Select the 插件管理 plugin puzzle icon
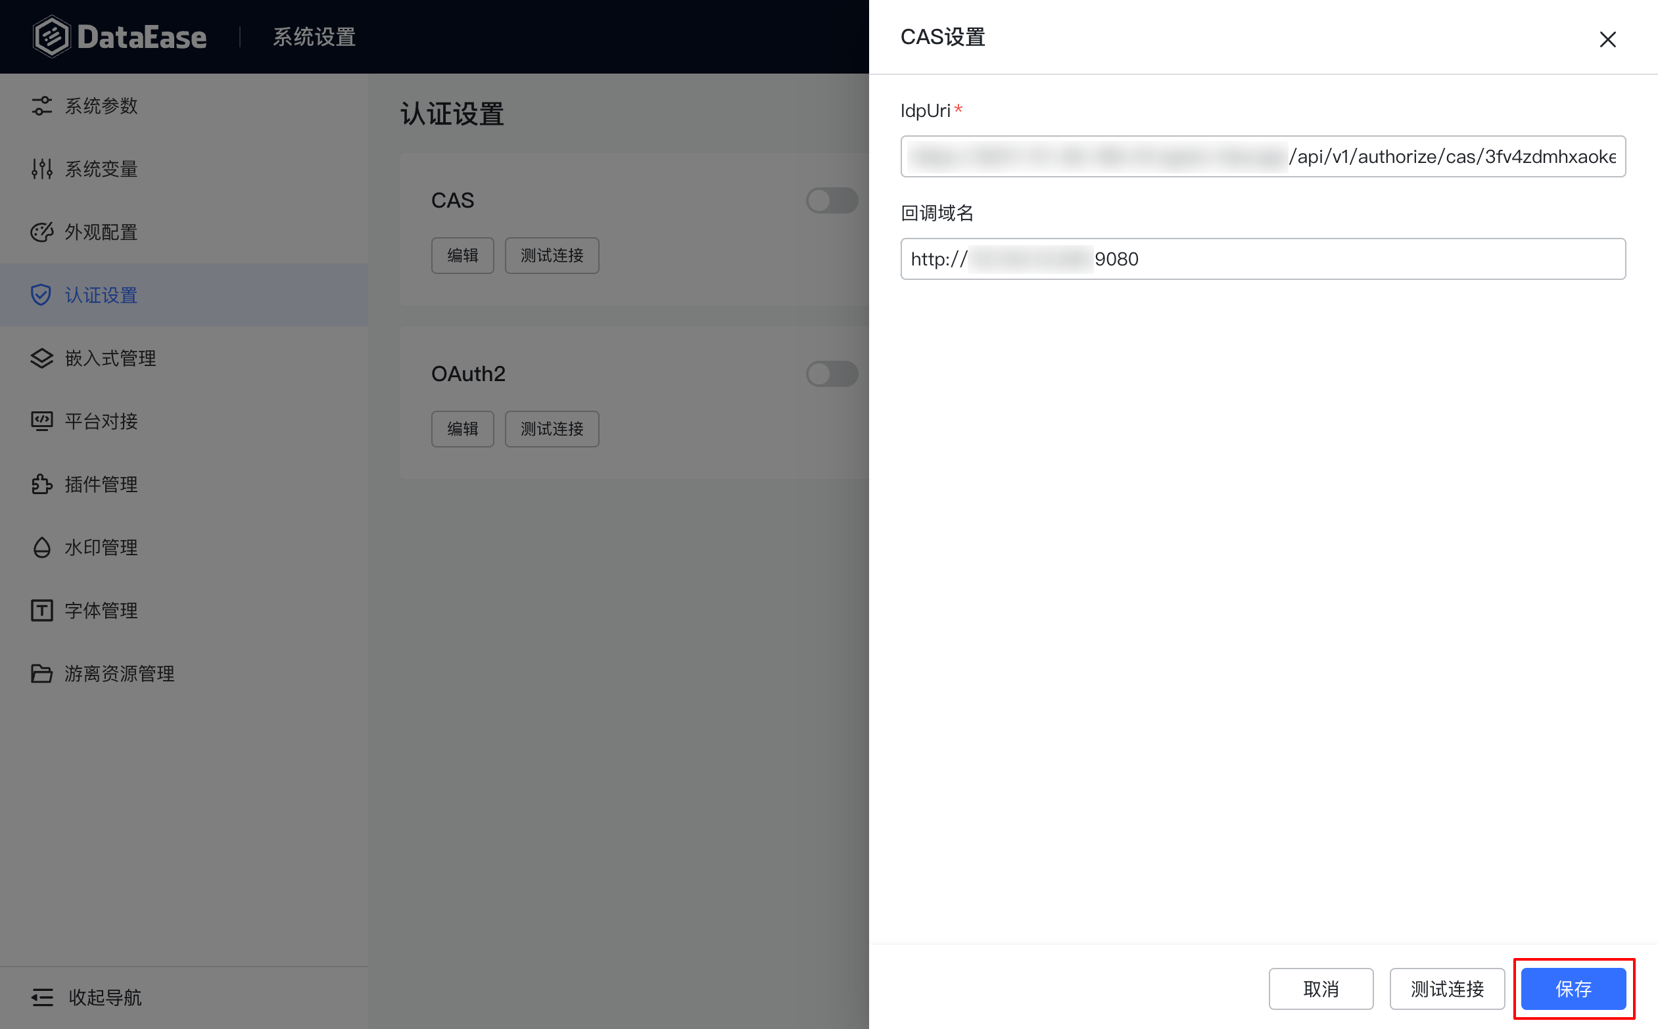This screenshot has height=1029, width=1658. pyautogui.click(x=41, y=484)
